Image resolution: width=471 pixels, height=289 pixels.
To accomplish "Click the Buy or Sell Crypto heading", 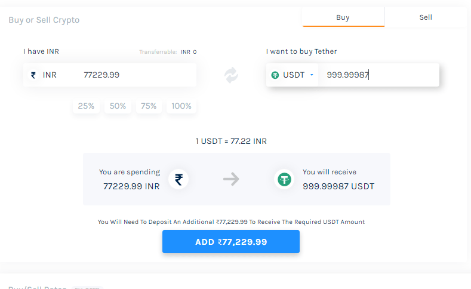I will (x=44, y=20).
